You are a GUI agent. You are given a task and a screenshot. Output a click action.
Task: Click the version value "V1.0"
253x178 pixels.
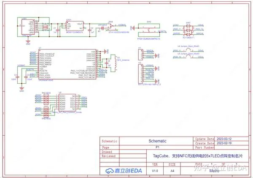tap(155, 171)
